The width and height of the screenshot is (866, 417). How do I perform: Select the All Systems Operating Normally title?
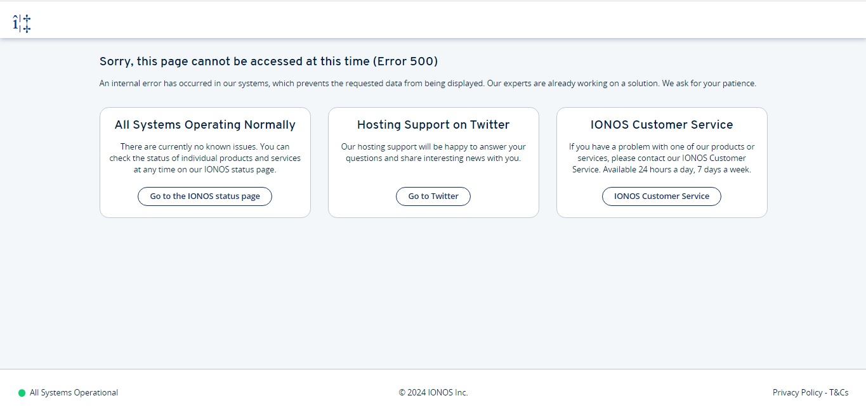click(x=205, y=125)
